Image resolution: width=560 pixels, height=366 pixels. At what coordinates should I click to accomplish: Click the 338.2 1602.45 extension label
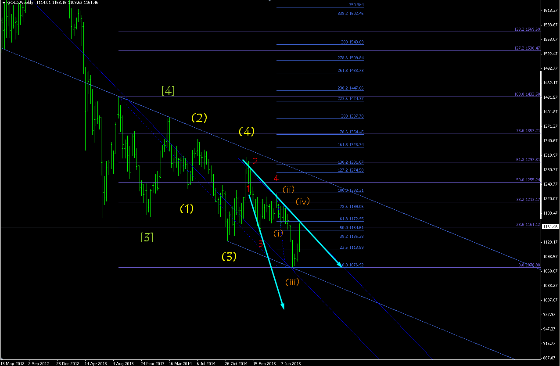click(x=351, y=14)
